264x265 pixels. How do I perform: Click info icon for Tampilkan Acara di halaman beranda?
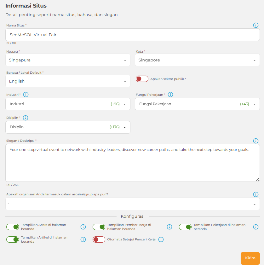(x=83, y=227)
